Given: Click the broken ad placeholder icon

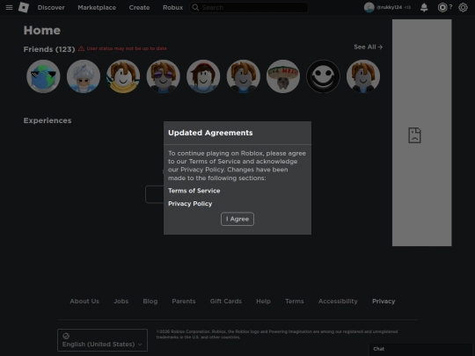Looking at the screenshot, I should coord(414,135).
